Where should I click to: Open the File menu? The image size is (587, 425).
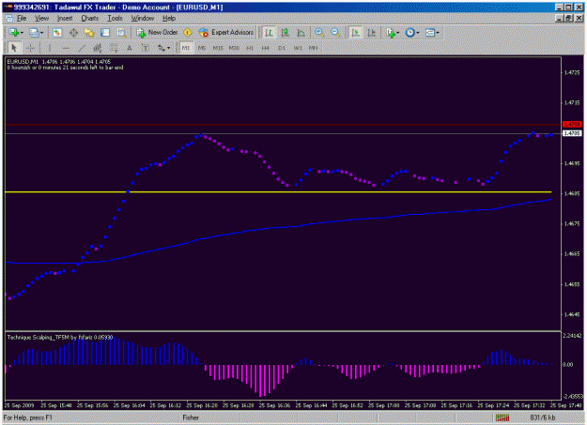point(22,18)
